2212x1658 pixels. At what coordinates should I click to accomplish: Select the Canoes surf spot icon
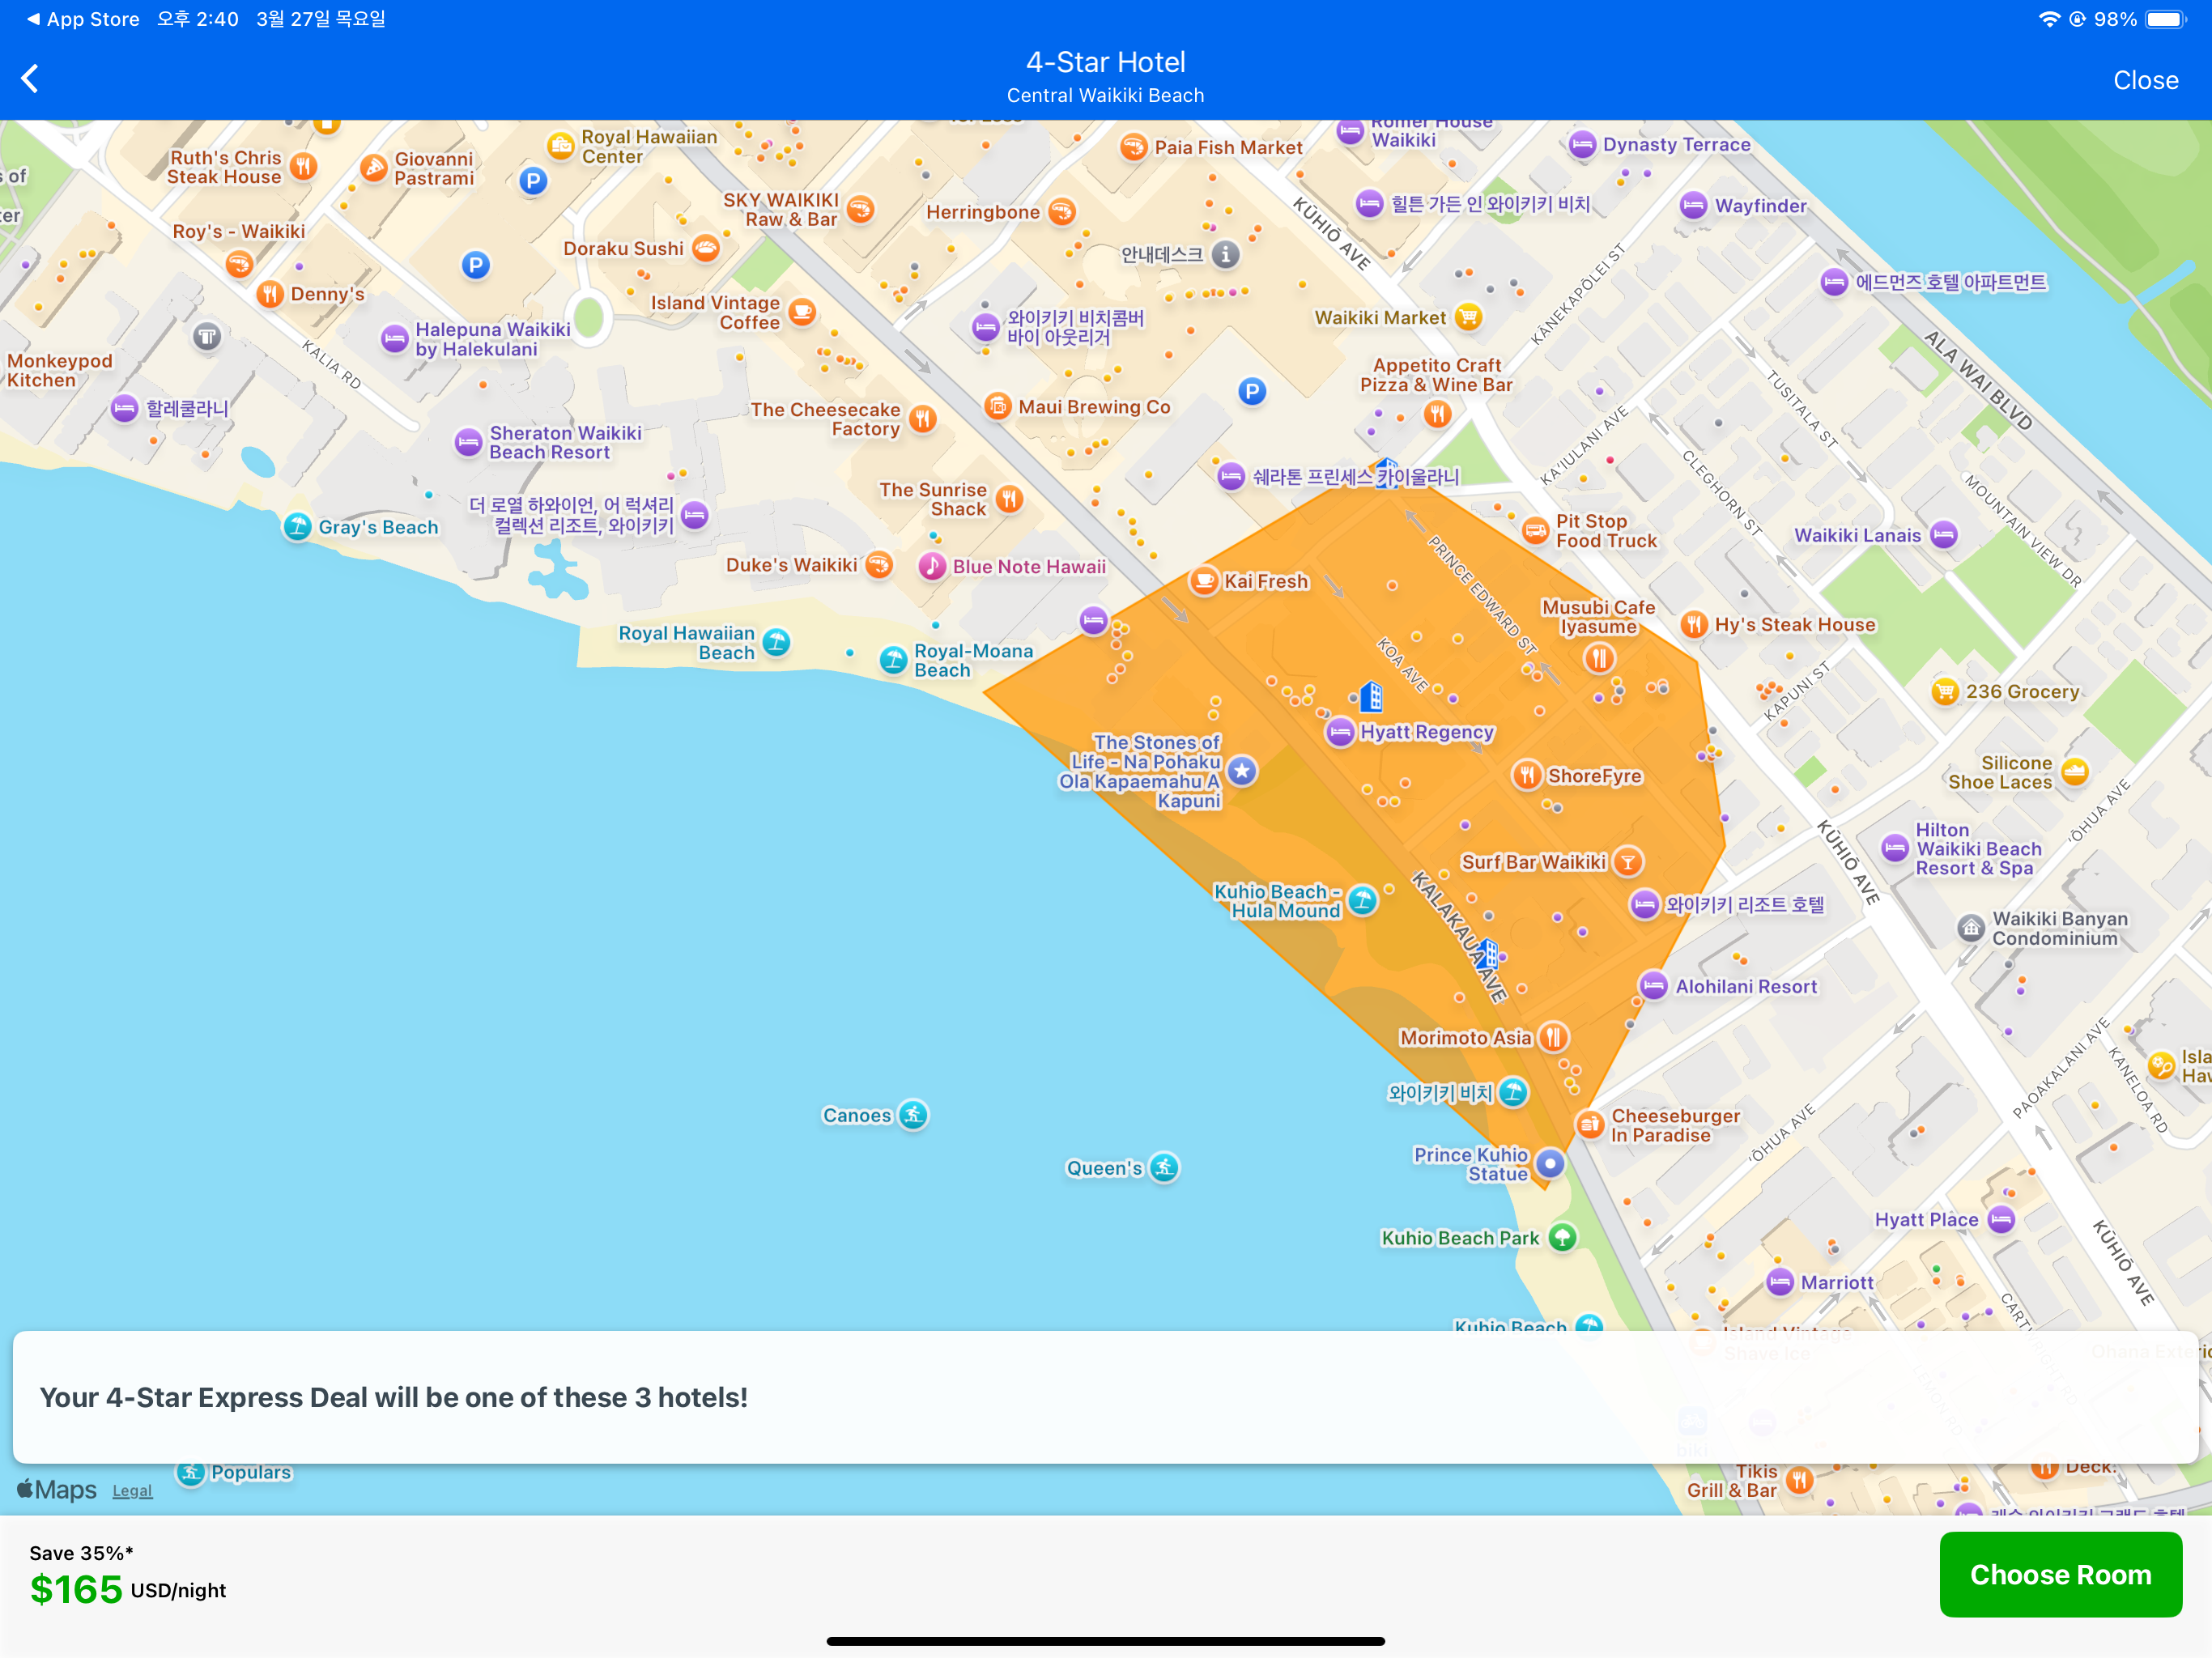tap(913, 1114)
